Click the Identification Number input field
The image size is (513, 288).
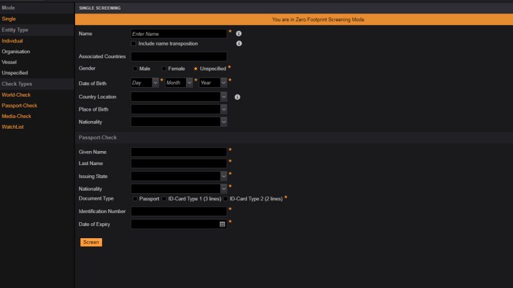[x=179, y=211]
